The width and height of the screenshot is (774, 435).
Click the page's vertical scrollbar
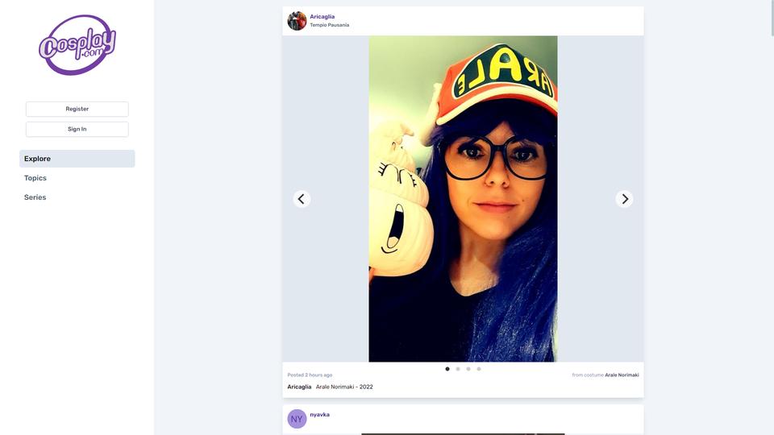tap(772, 18)
